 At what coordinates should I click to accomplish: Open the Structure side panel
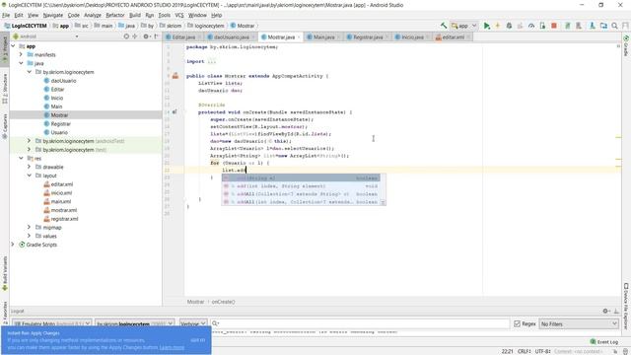click(5, 89)
